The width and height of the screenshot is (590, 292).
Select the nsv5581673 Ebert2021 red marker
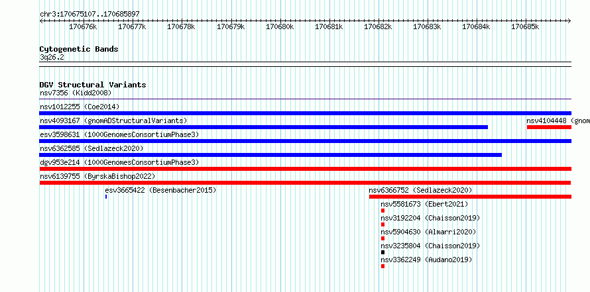tap(383, 211)
